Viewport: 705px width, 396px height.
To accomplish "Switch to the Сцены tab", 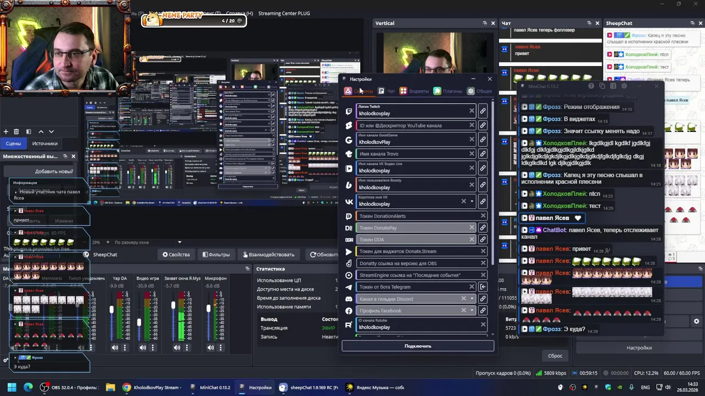I will coord(13,144).
